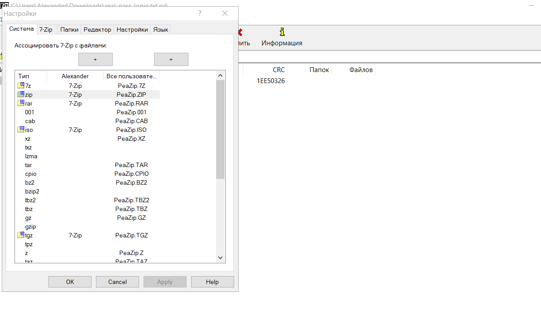Click the Apply button
The height and width of the screenshot is (313, 541).
tap(165, 282)
